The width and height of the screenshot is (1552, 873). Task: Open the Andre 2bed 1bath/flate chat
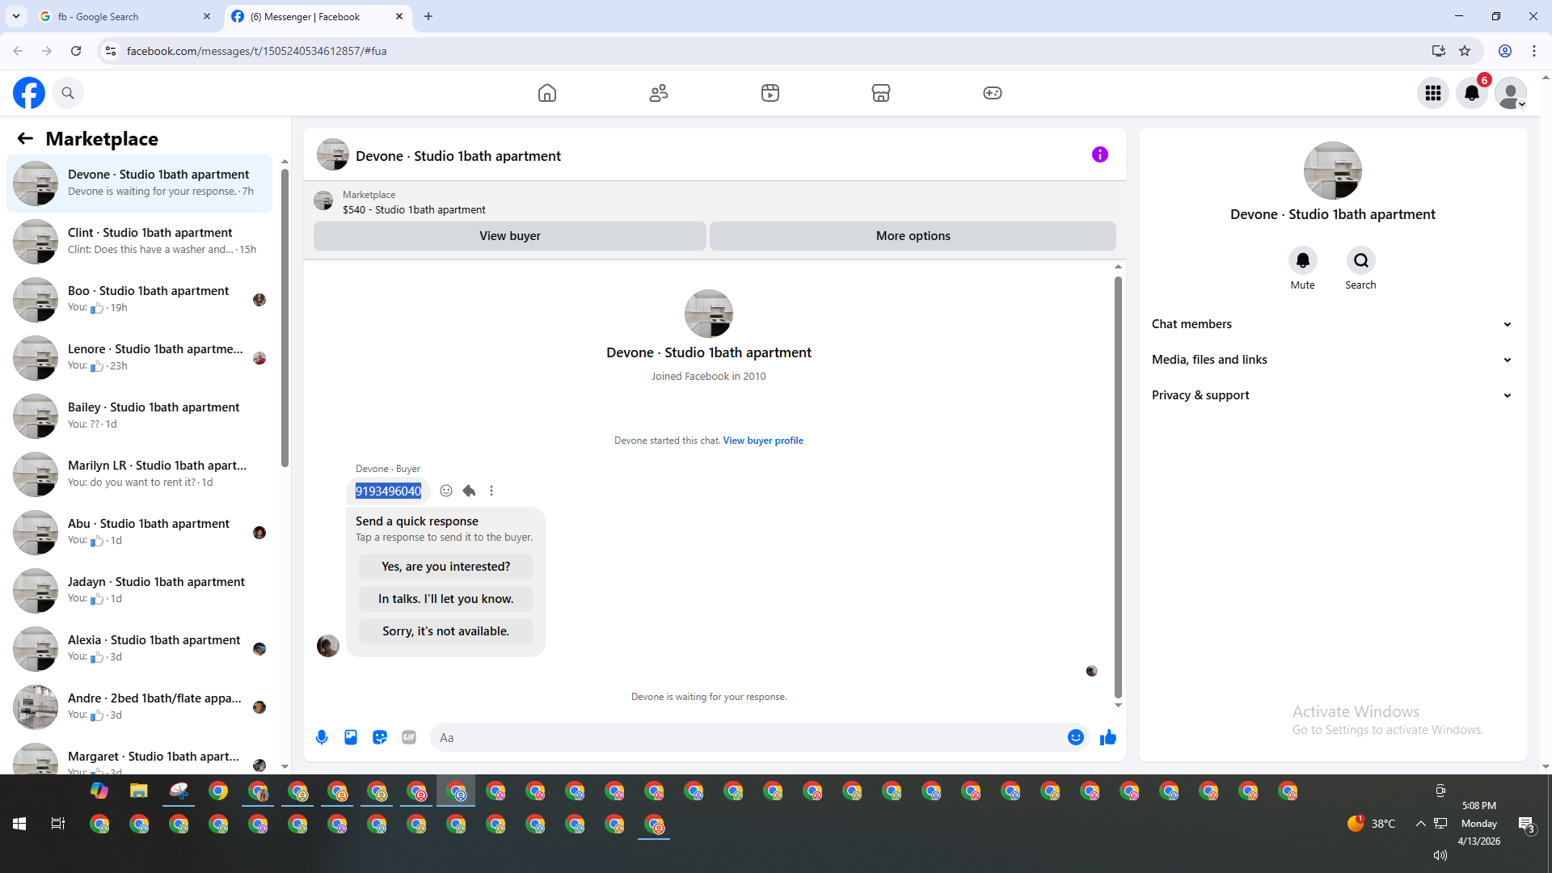pyautogui.click(x=139, y=707)
